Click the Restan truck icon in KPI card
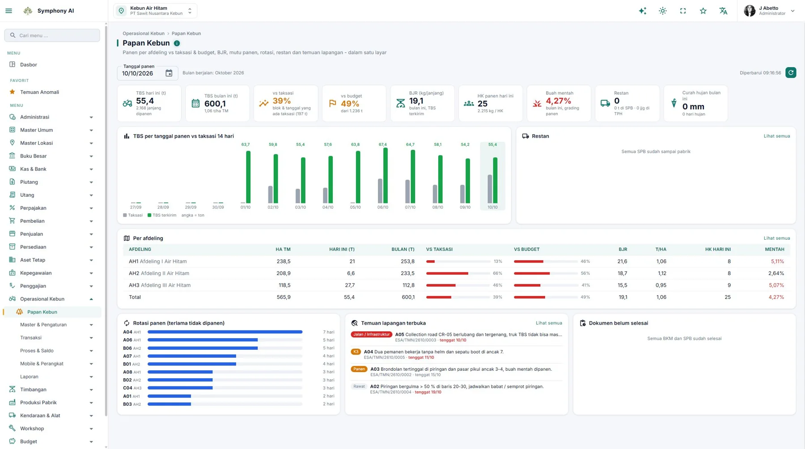Image resolution: width=805 pixels, height=449 pixels. (605, 103)
